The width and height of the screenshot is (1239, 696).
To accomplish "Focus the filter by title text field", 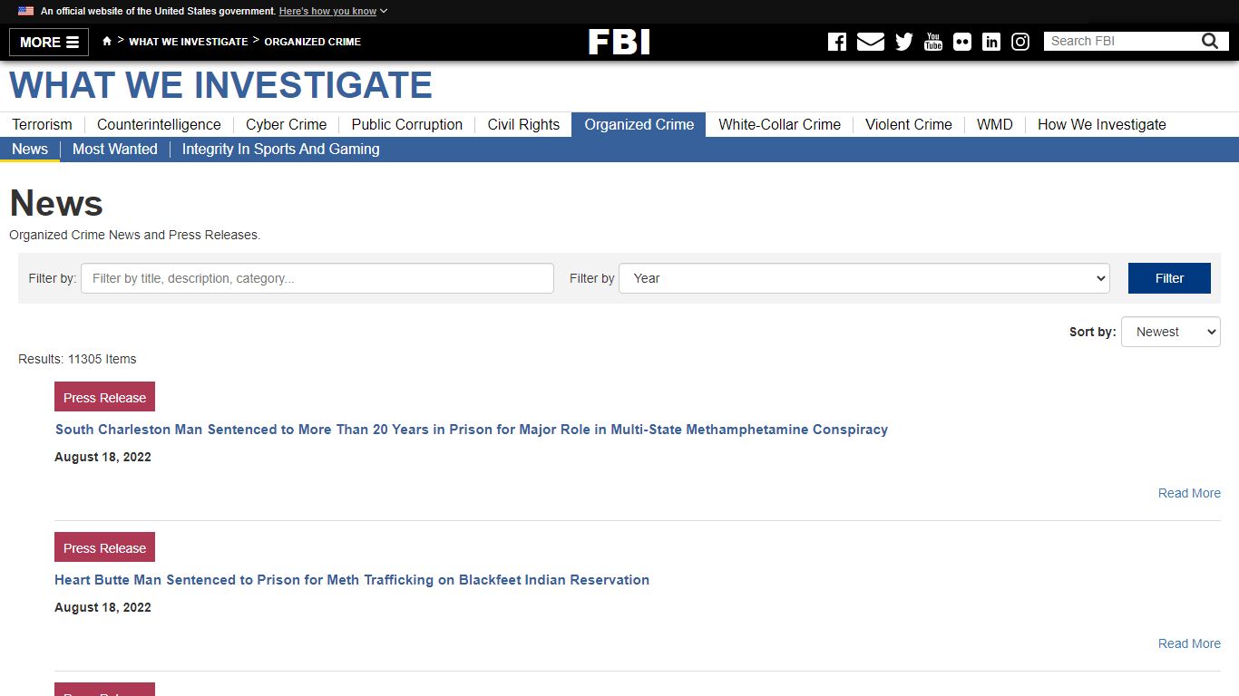I will tap(317, 278).
